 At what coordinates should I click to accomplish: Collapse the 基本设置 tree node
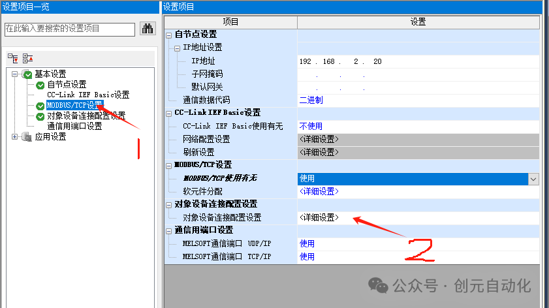point(15,74)
